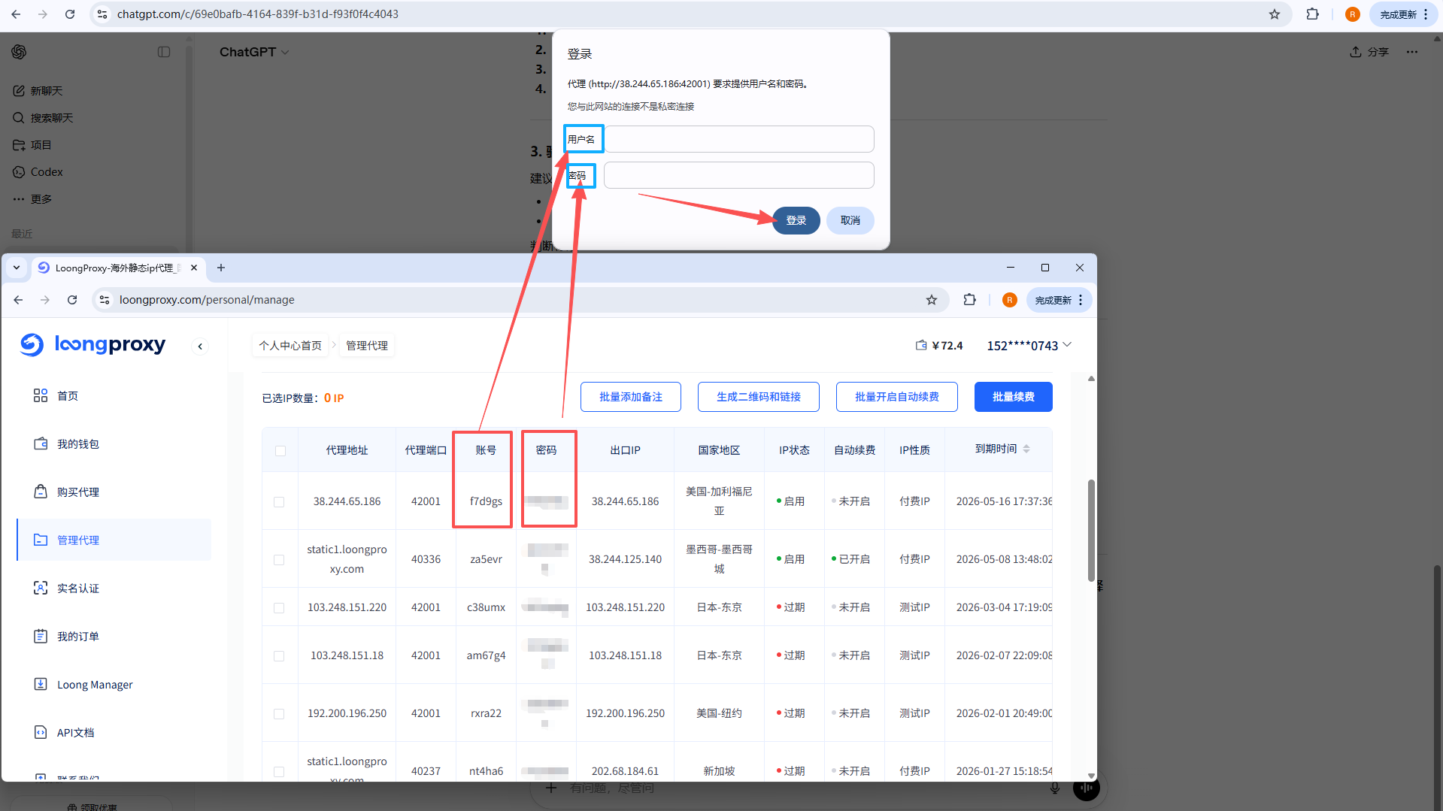Open the 152****0743 account dropdown
Viewport: 1443px width, 811px height.
(1028, 346)
